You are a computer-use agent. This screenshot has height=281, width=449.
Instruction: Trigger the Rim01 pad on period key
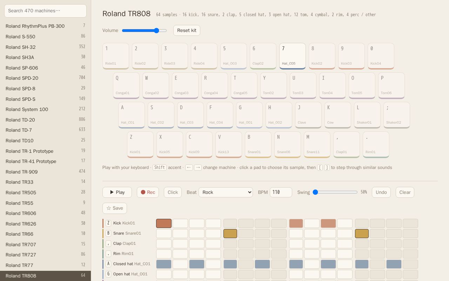pos(376,145)
